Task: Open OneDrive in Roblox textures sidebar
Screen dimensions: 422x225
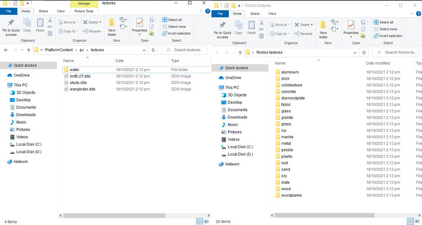Action: pyautogui.click(x=230, y=78)
